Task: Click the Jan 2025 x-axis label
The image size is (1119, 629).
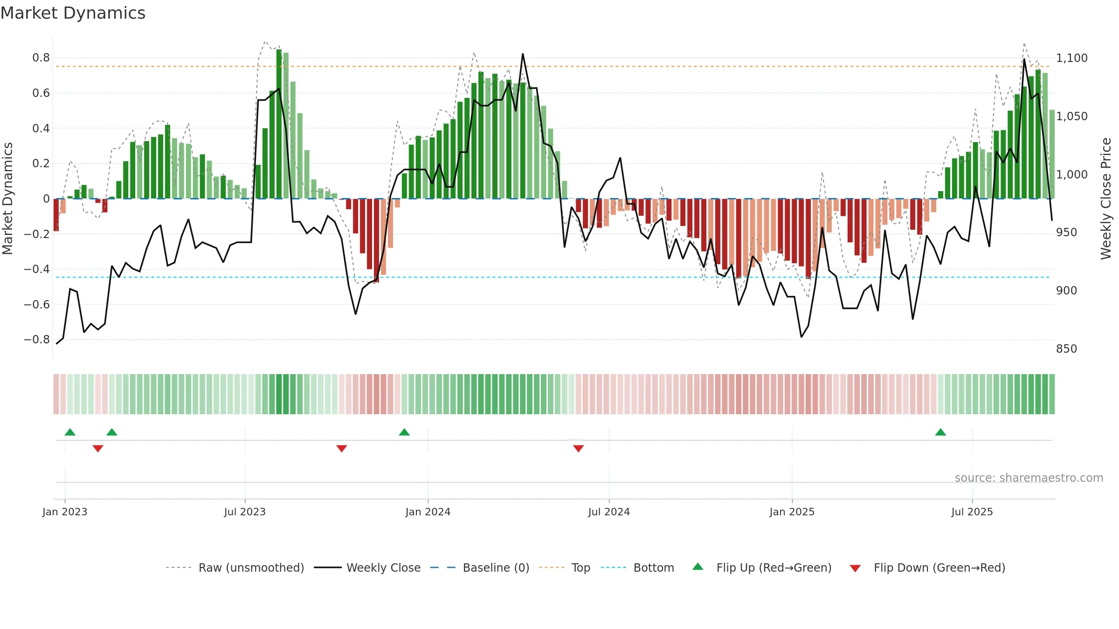Action: coord(792,512)
